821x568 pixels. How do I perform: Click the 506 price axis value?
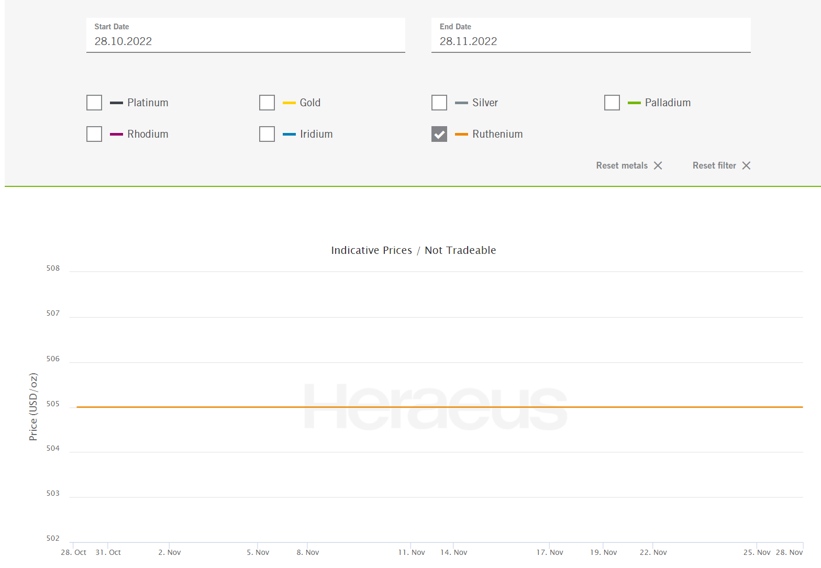[x=53, y=359]
